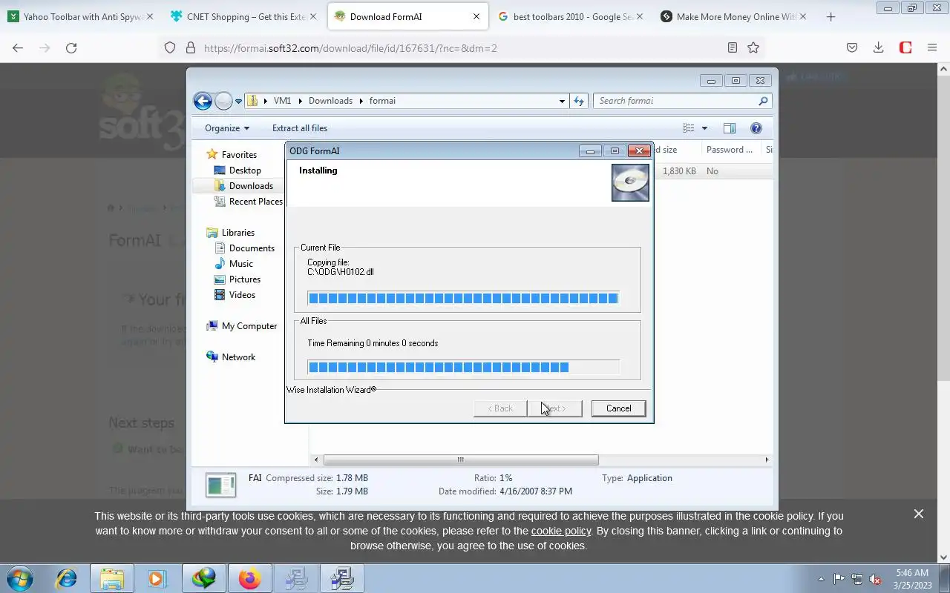The height and width of the screenshot is (593, 950).
Task: Click the shield tracking protection icon
Action: point(170,47)
